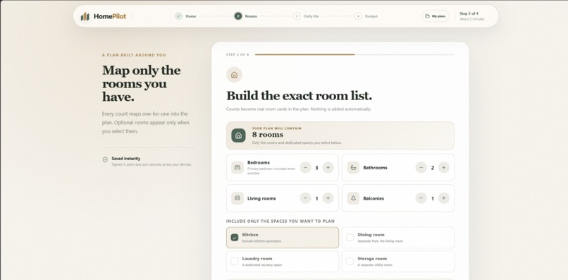Decrease the Bathrooms count

[x=421, y=168]
